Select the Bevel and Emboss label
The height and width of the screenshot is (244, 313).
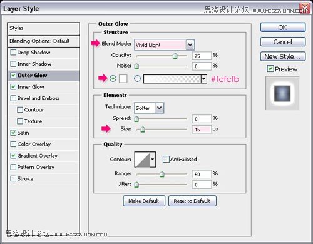(x=39, y=98)
